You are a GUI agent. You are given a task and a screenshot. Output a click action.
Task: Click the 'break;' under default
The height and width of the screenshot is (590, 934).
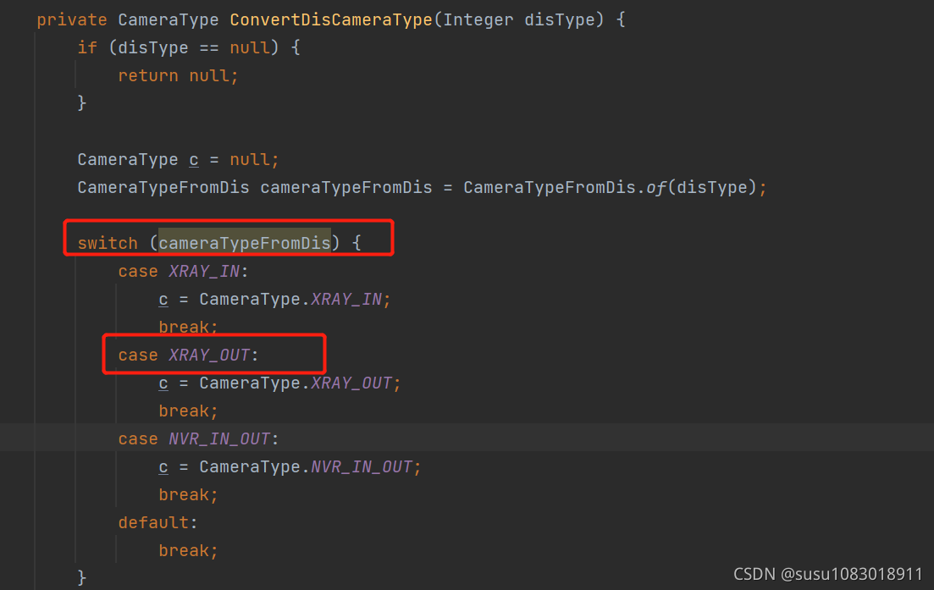point(188,551)
